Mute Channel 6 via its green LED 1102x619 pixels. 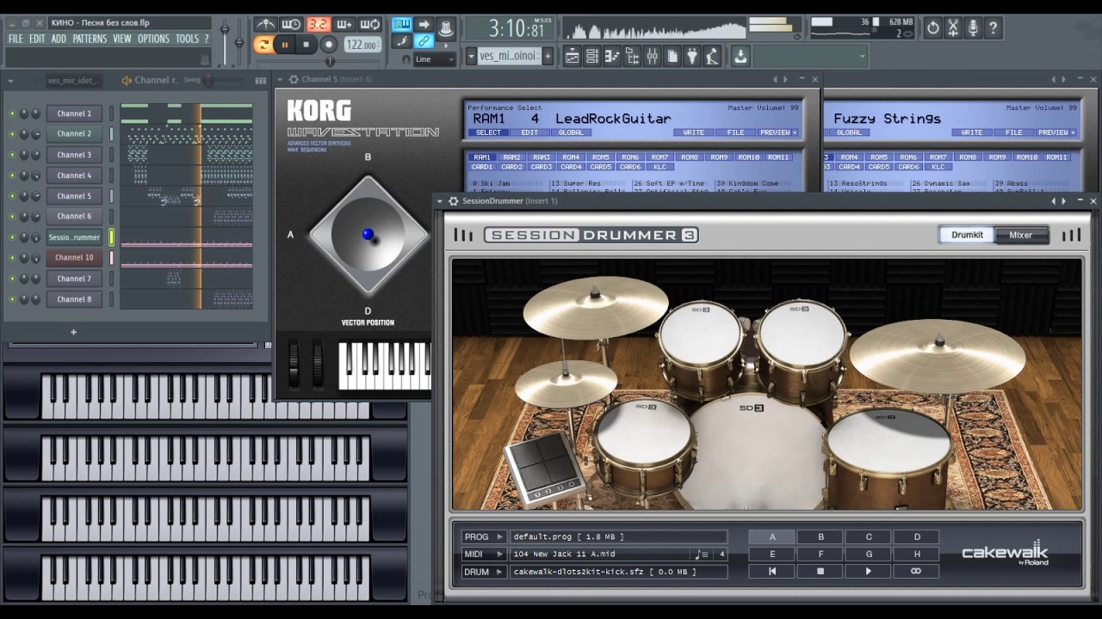12,217
